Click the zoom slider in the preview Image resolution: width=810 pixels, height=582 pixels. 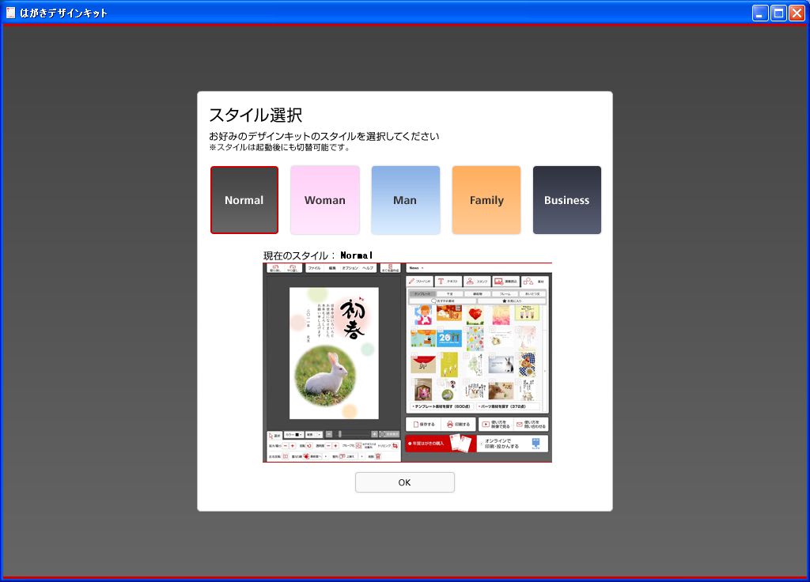pos(340,434)
